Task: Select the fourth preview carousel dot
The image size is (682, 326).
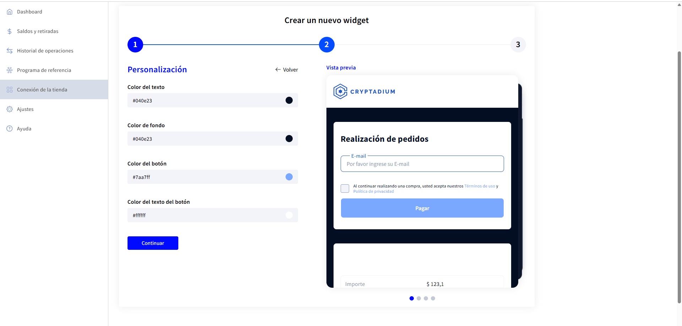Action: tap(433, 298)
